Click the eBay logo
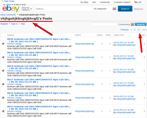The height and width of the screenshot is (118, 147). pyautogui.click(x=11, y=9)
